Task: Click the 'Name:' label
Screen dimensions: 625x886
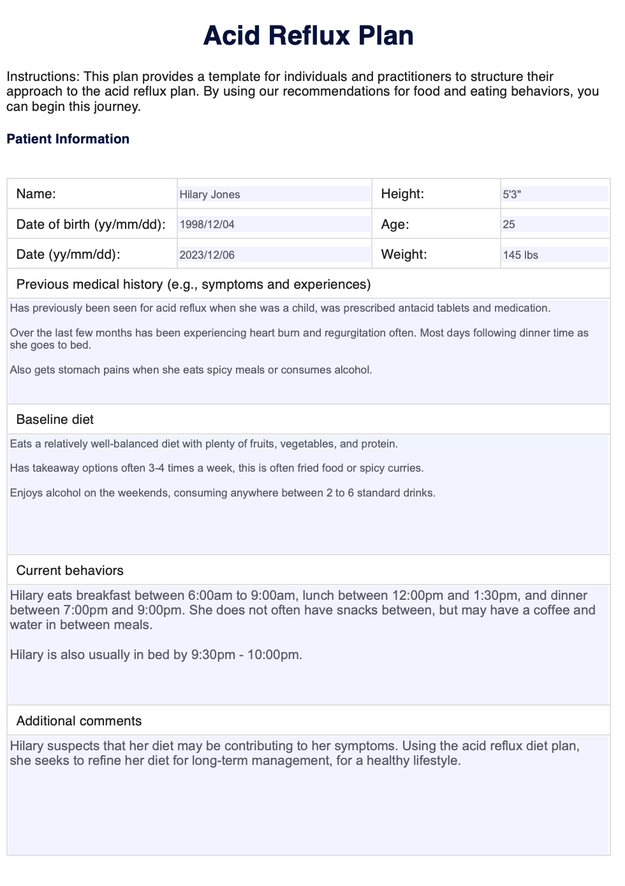Action: [x=36, y=194]
